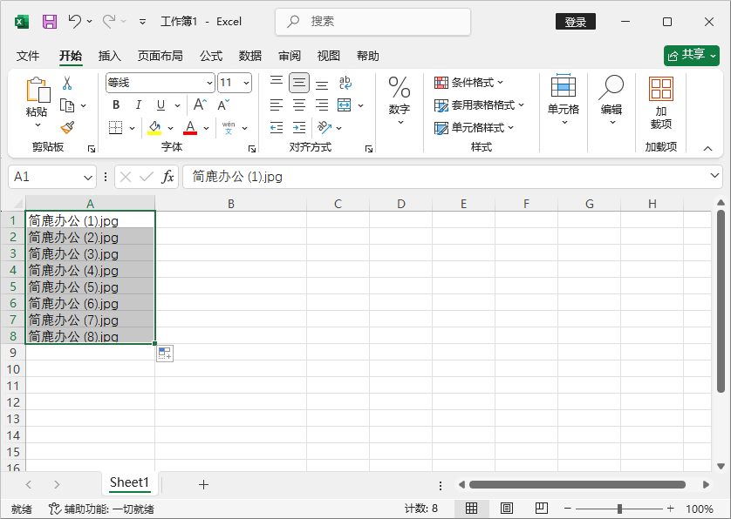The width and height of the screenshot is (731, 519).
Task: Switch to the 公式 ribbon tab
Action: click(211, 56)
